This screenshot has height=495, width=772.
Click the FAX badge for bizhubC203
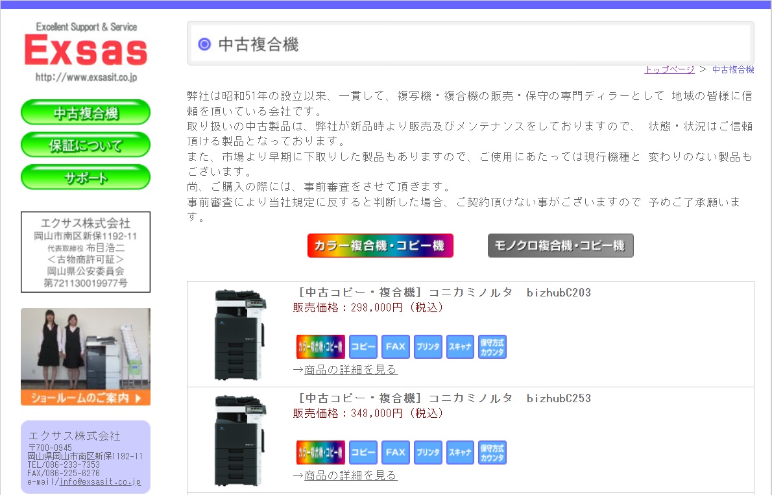tap(396, 346)
